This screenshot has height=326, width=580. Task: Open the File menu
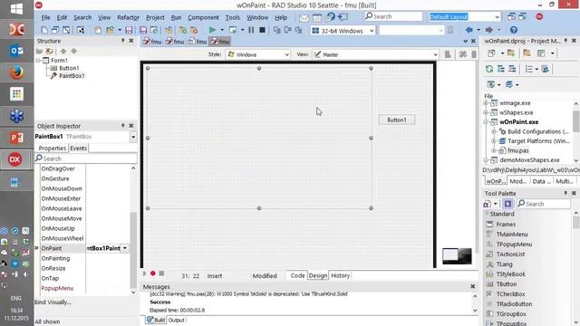coord(45,17)
